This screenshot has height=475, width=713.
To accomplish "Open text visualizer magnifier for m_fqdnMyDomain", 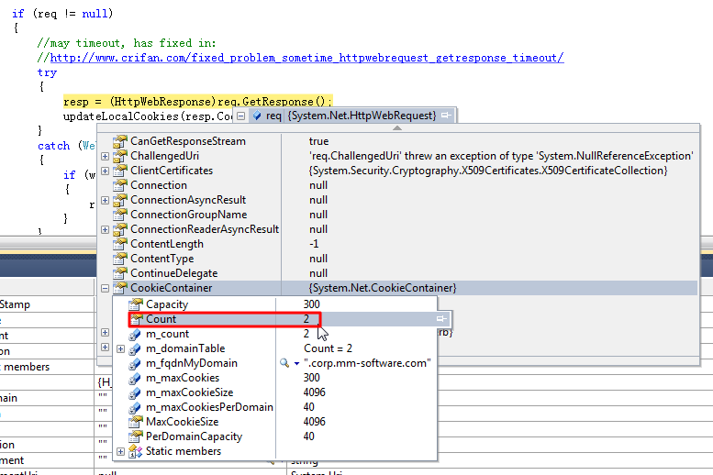I will (x=284, y=363).
